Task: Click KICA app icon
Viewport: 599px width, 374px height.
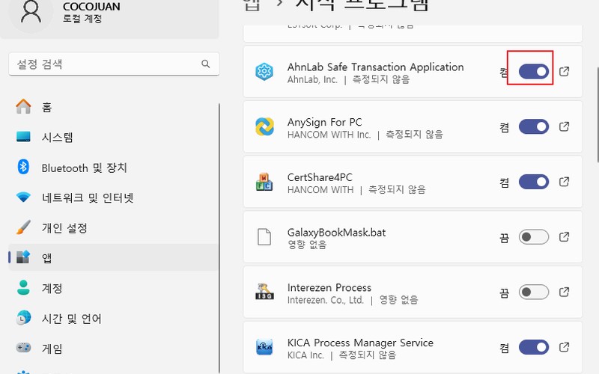Action: [x=264, y=347]
